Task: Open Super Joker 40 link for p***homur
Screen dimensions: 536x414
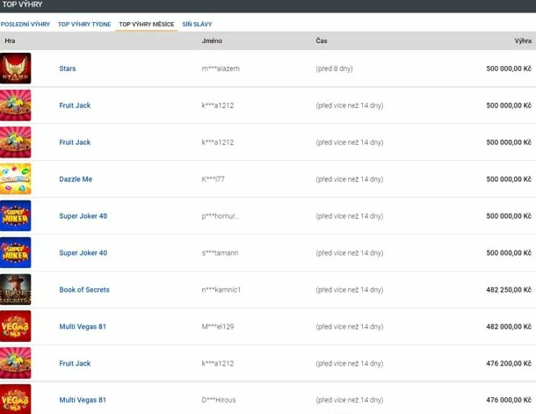Action: pos(83,216)
